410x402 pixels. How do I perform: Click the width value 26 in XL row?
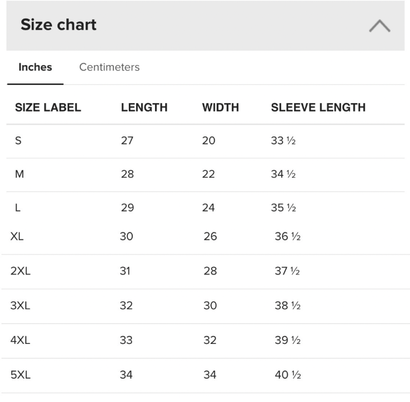[x=210, y=237]
